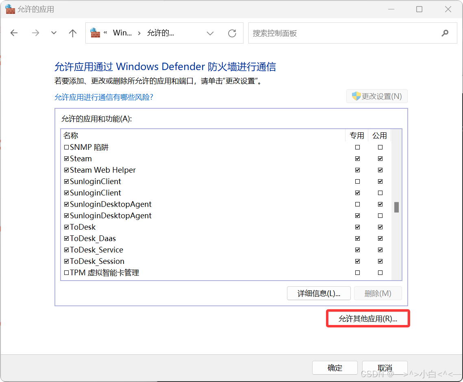463x382 pixels.
Task: Sort by 名称 column header
Action: [71, 136]
